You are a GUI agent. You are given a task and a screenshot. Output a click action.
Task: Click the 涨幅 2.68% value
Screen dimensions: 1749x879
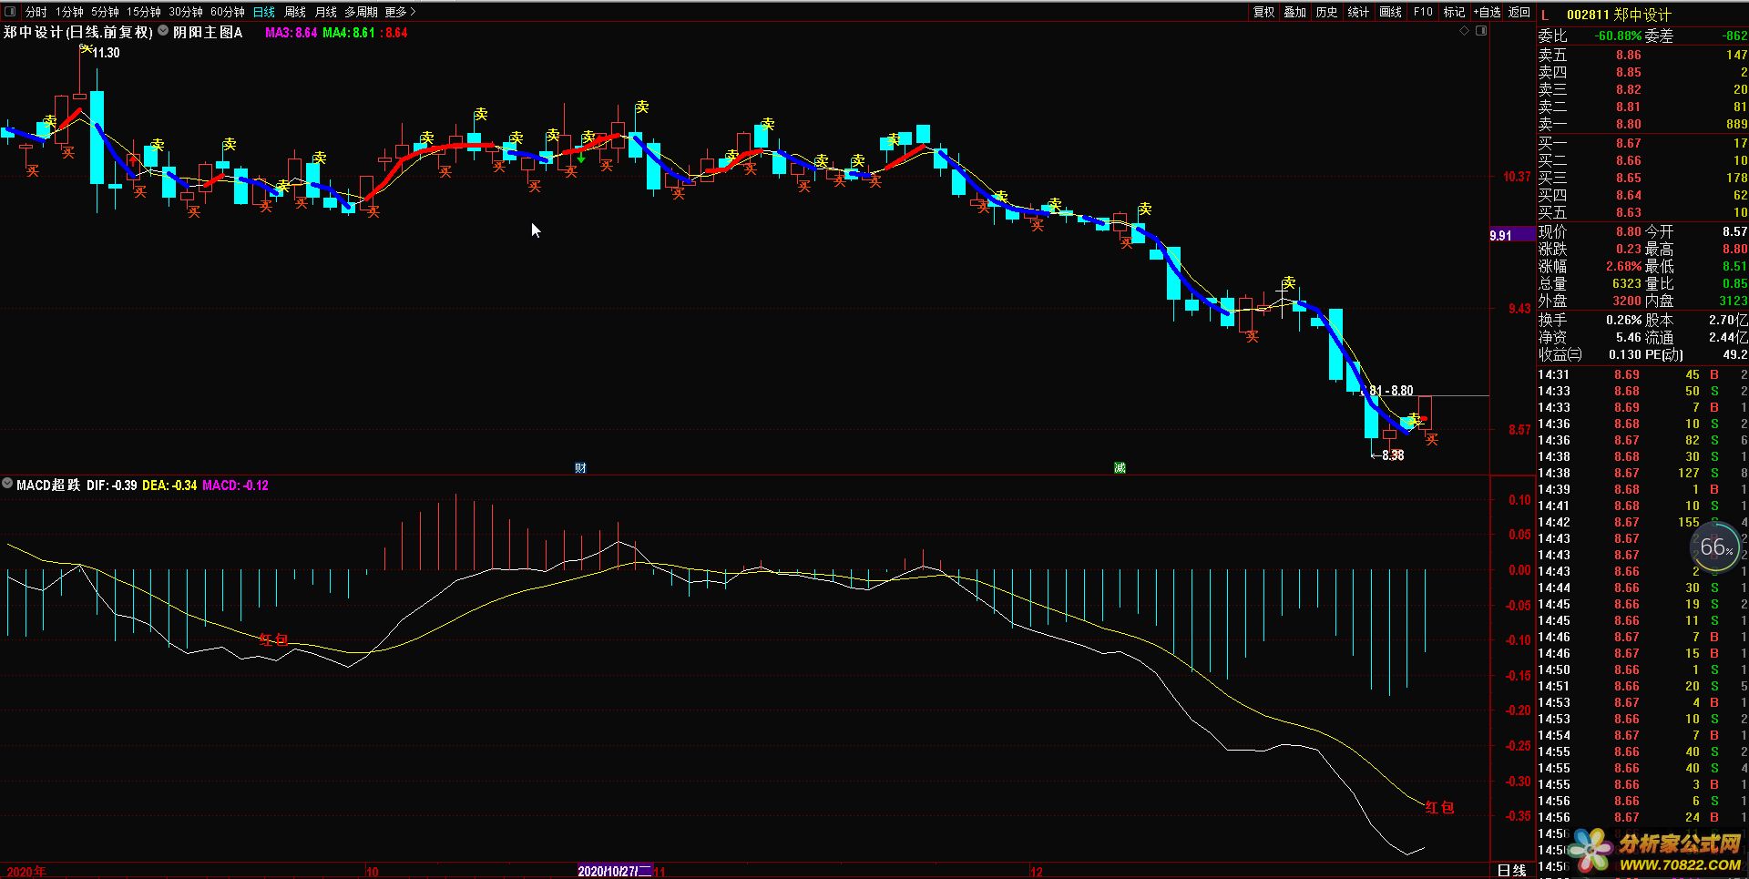1623,266
